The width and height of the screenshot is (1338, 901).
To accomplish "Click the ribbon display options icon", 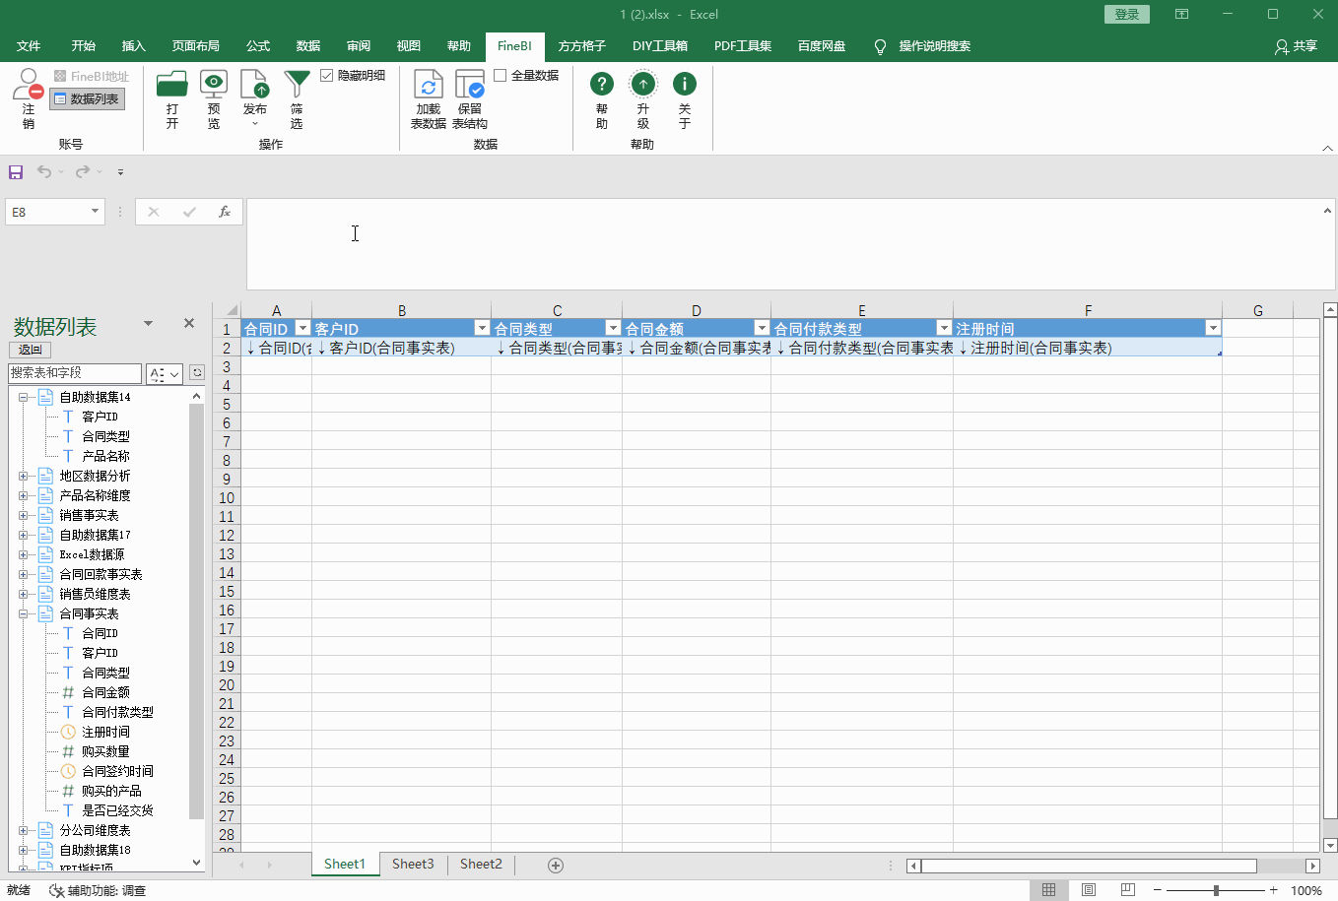I will point(1181,14).
